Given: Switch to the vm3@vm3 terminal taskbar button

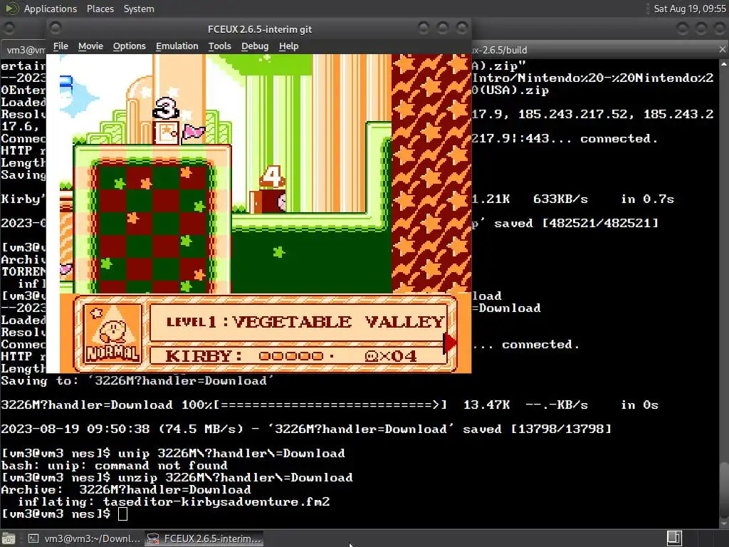Looking at the screenshot, I should (84, 538).
